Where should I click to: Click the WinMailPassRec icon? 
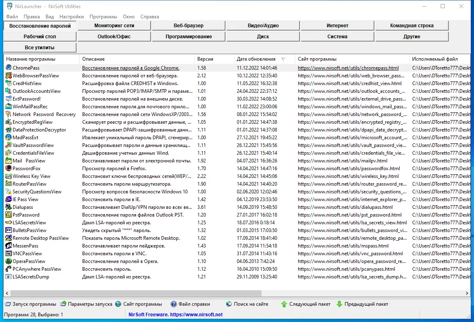9,106
